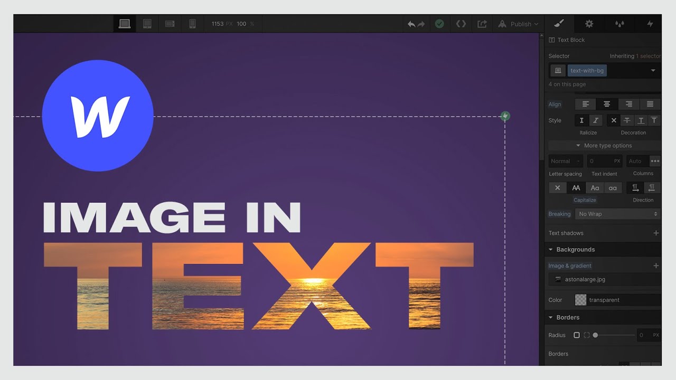Switch to mobile landscape breakpoint view

point(170,24)
